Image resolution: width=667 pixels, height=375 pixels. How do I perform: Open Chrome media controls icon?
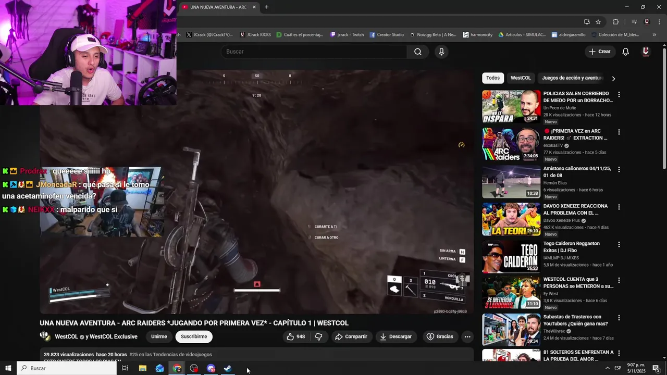(x=634, y=22)
